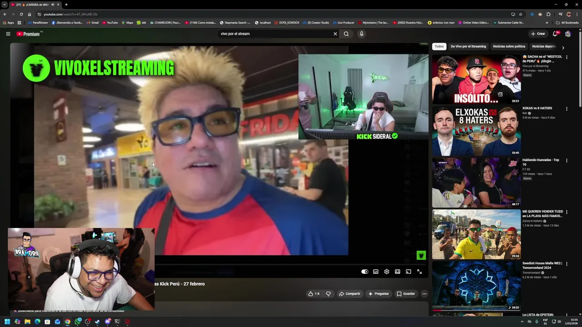582x327 pixels.
Task: Go to the YouTube Premium home logo
Action: tap(28, 34)
